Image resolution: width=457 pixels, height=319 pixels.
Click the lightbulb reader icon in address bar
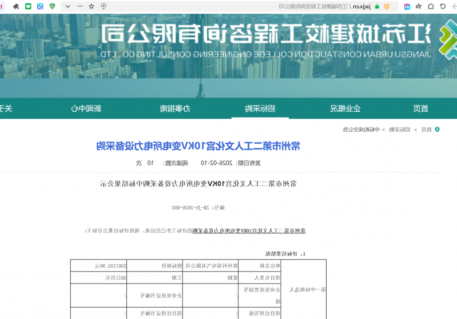(x=104, y=6)
